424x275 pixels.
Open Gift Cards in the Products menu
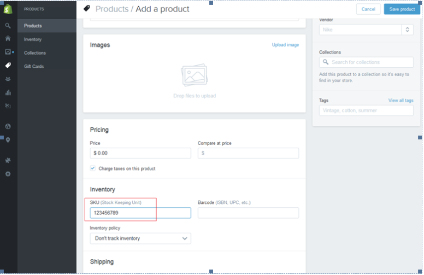point(34,66)
